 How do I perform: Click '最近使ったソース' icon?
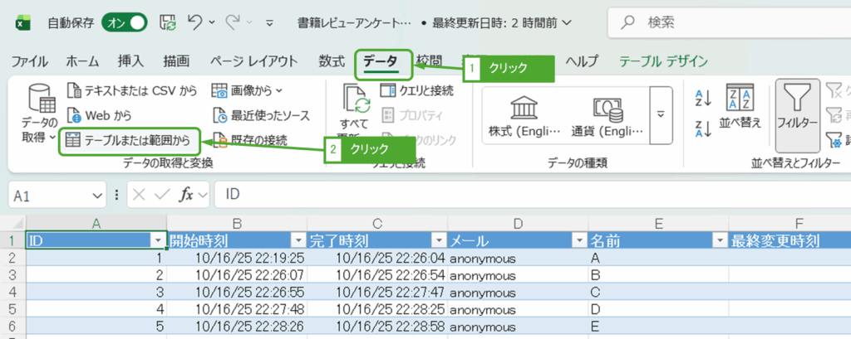coord(219,115)
